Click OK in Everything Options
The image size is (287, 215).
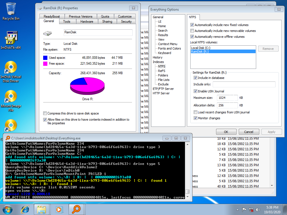[x=226, y=132]
